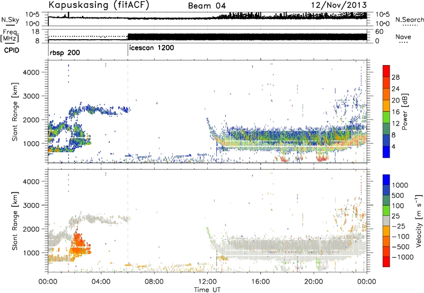Pick the red above-28 dB power swatch
This screenshot has width=424, height=293.
[x=386, y=71]
